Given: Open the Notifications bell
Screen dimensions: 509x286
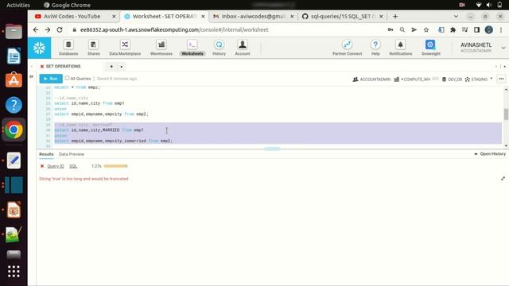Looking at the screenshot, I should point(401,48).
